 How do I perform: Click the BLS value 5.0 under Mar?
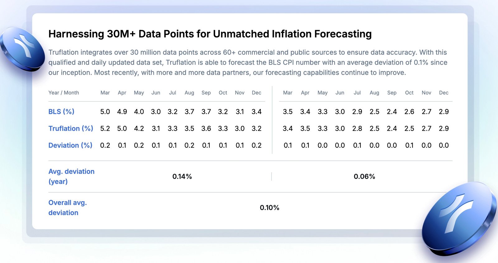pos(105,111)
